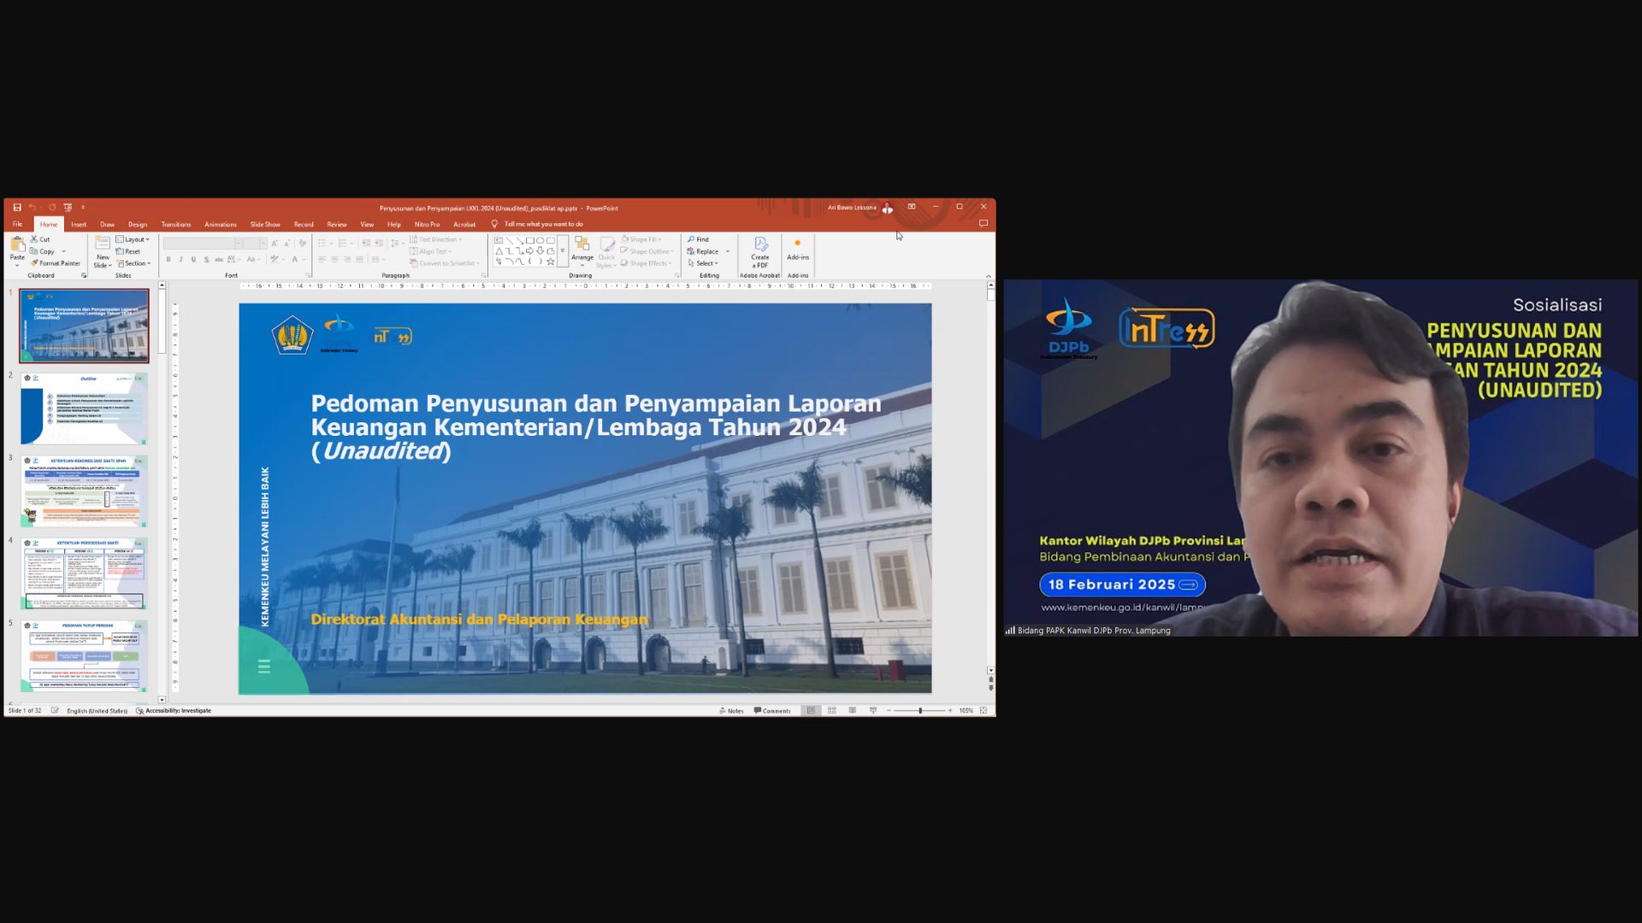Insert the text box shape from shapes gallery
The image size is (1642, 923).
499,241
